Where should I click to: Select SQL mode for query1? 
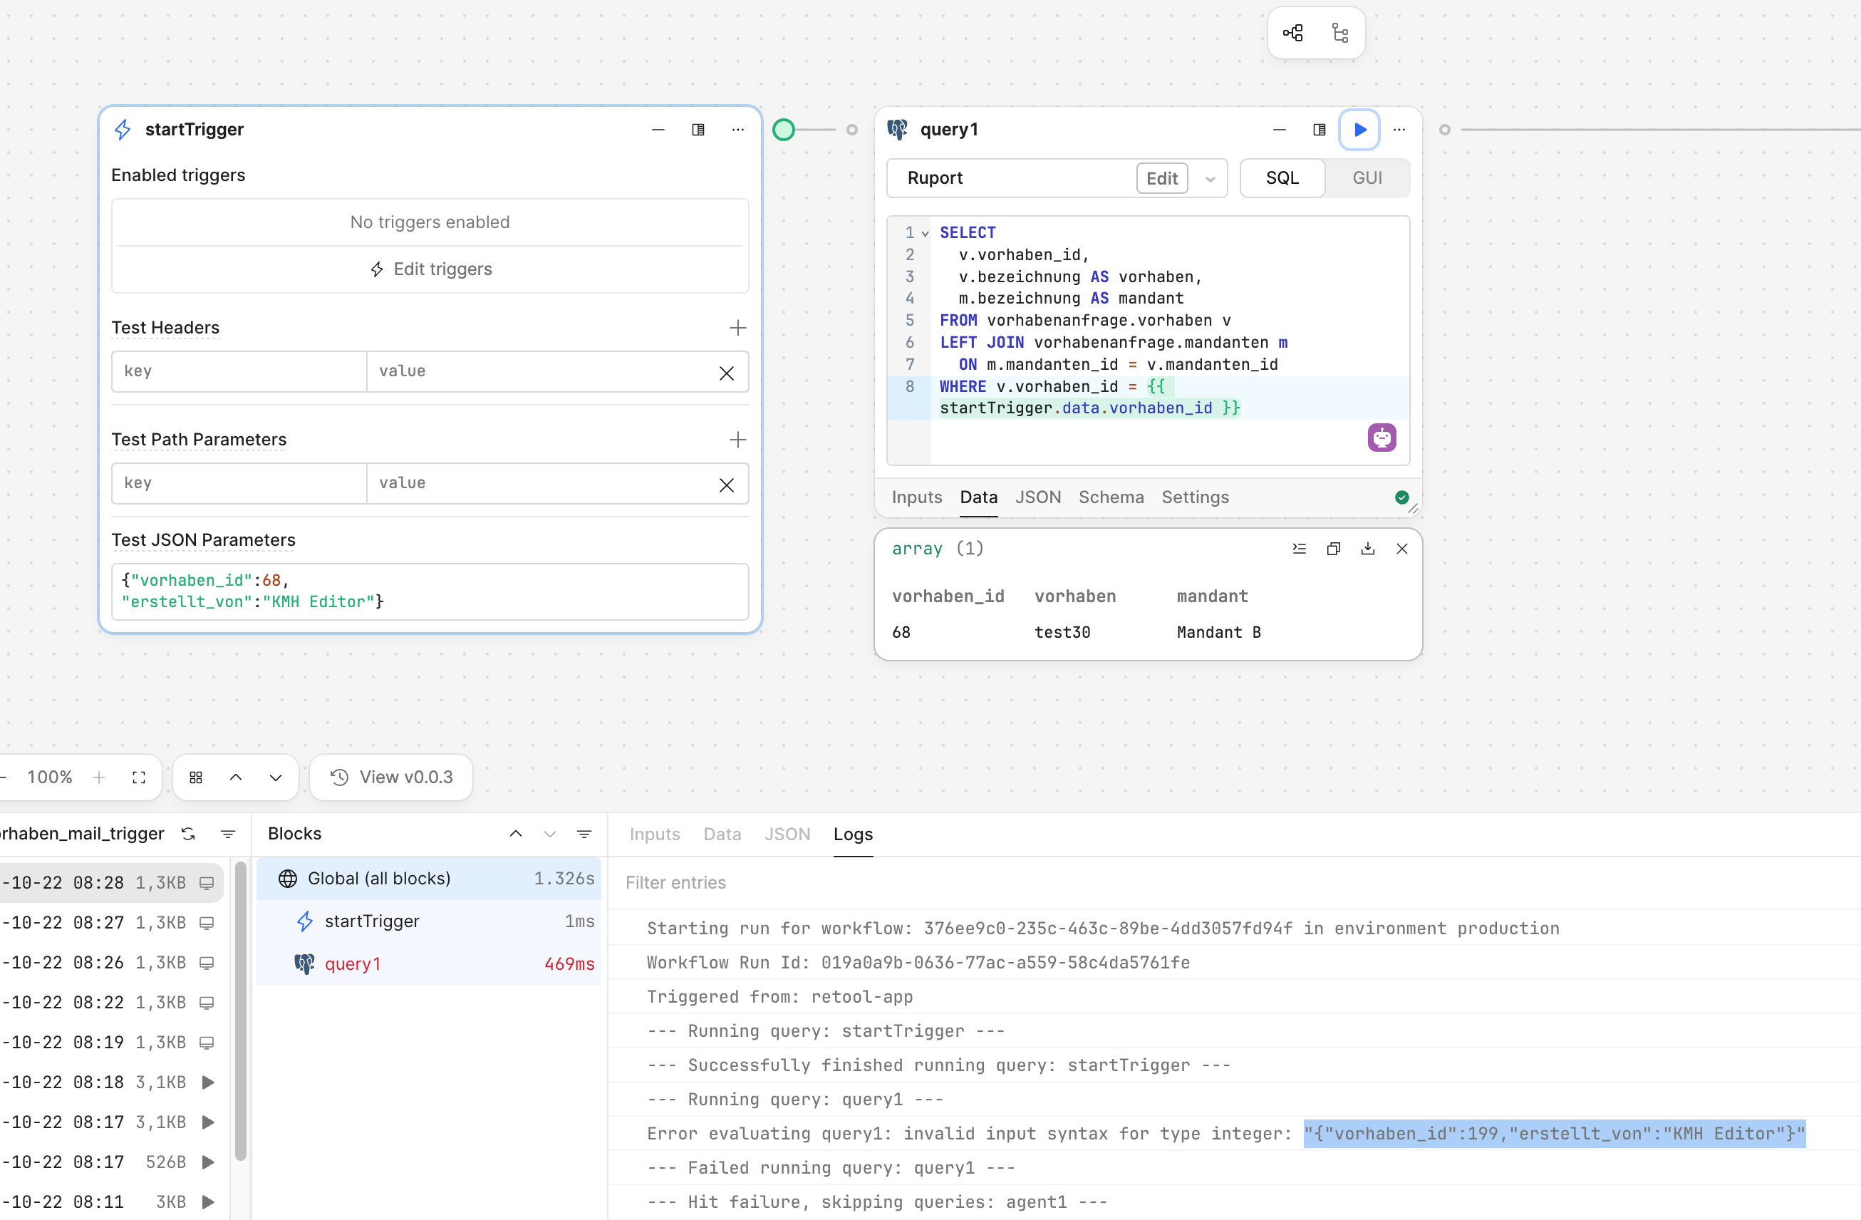1282,178
